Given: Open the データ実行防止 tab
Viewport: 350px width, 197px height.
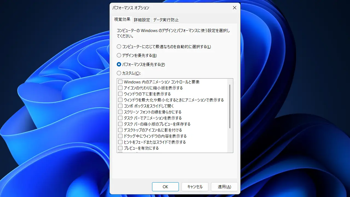Looking at the screenshot, I should click(166, 20).
